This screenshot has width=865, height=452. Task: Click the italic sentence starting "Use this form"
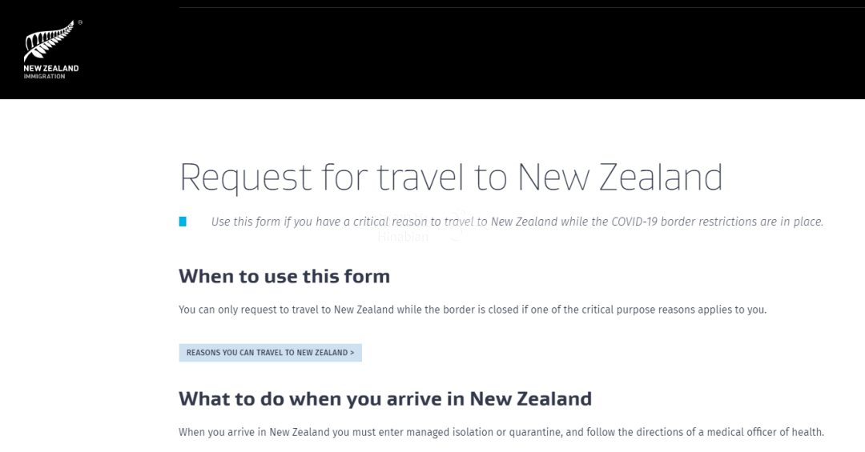(x=517, y=222)
